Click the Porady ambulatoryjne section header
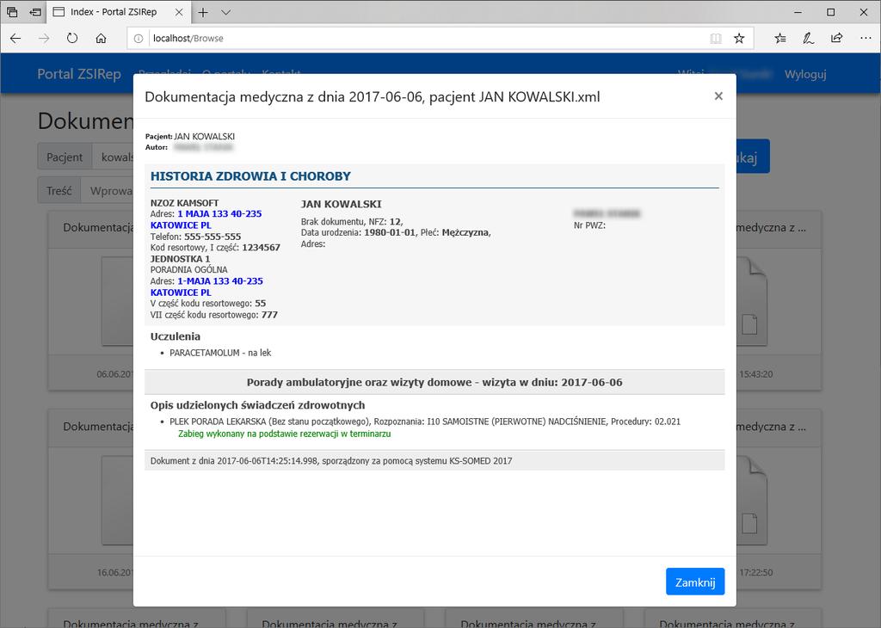The image size is (881, 628). (434, 383)
